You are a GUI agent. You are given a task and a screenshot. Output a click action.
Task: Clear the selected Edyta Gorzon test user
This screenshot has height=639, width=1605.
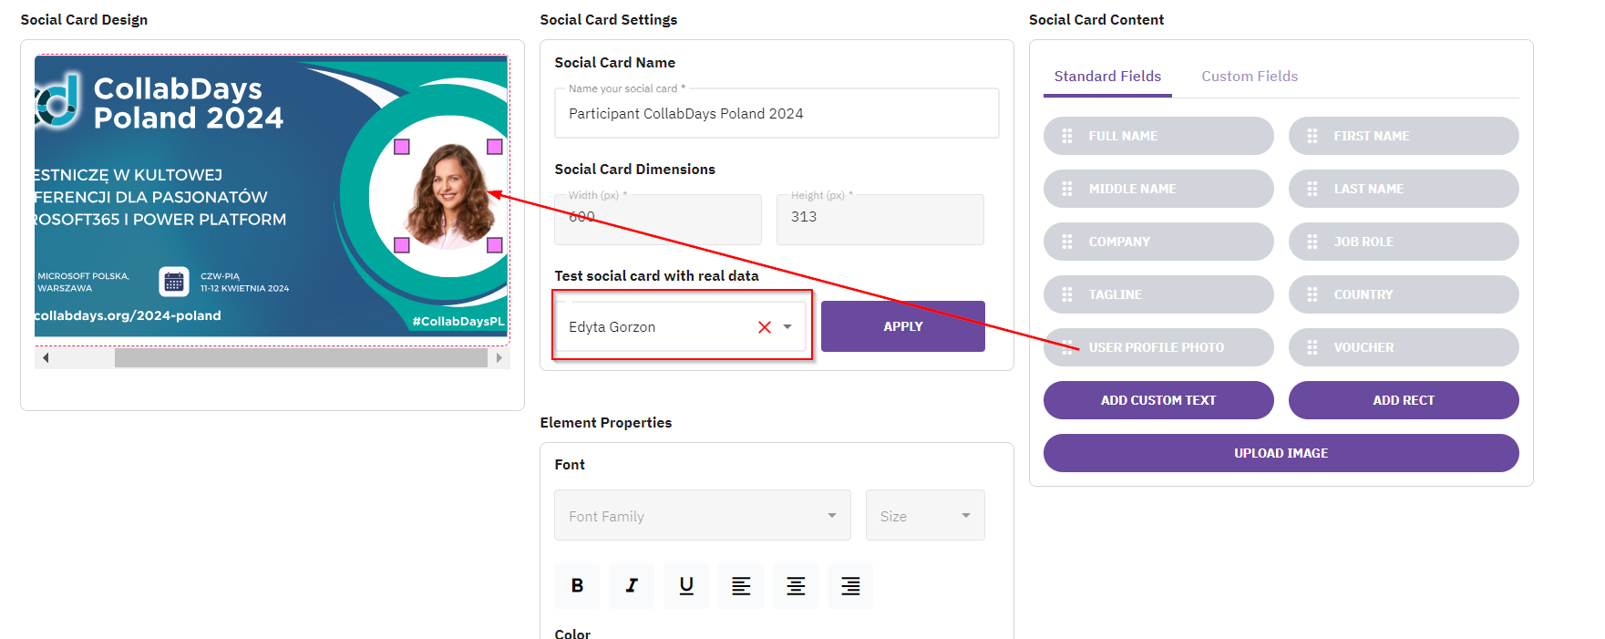pos(765,327)
